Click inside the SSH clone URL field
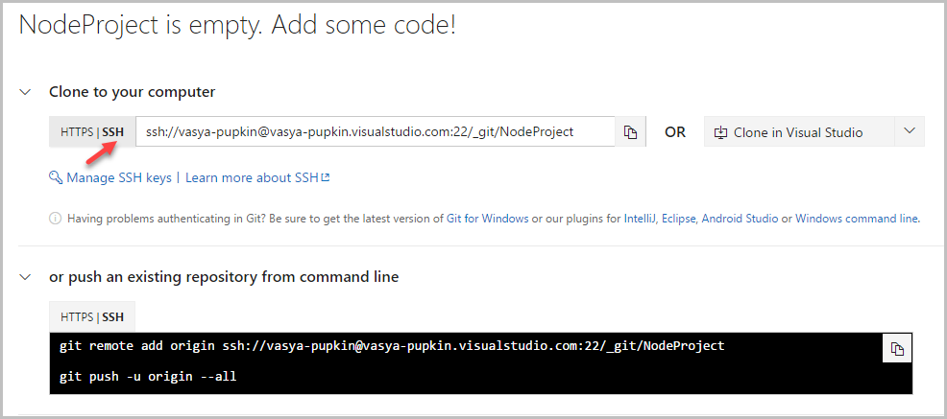 (x=375, y=132)
